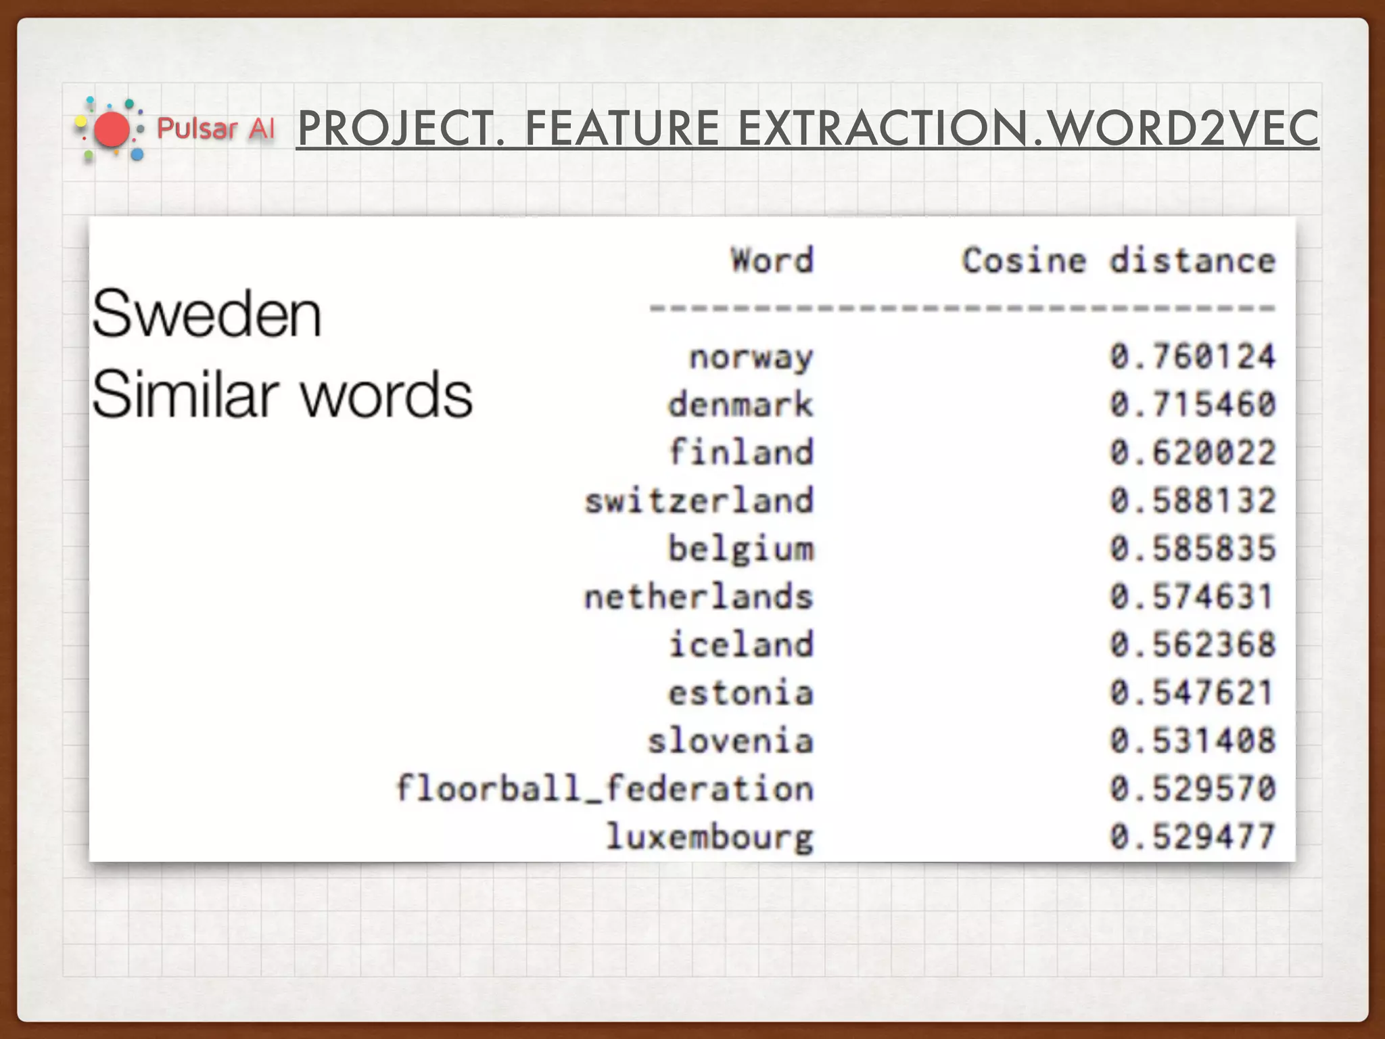Select the word 'luxembourg' in the table
This screenshot has height=1039, width=1385.
[709, 837]
